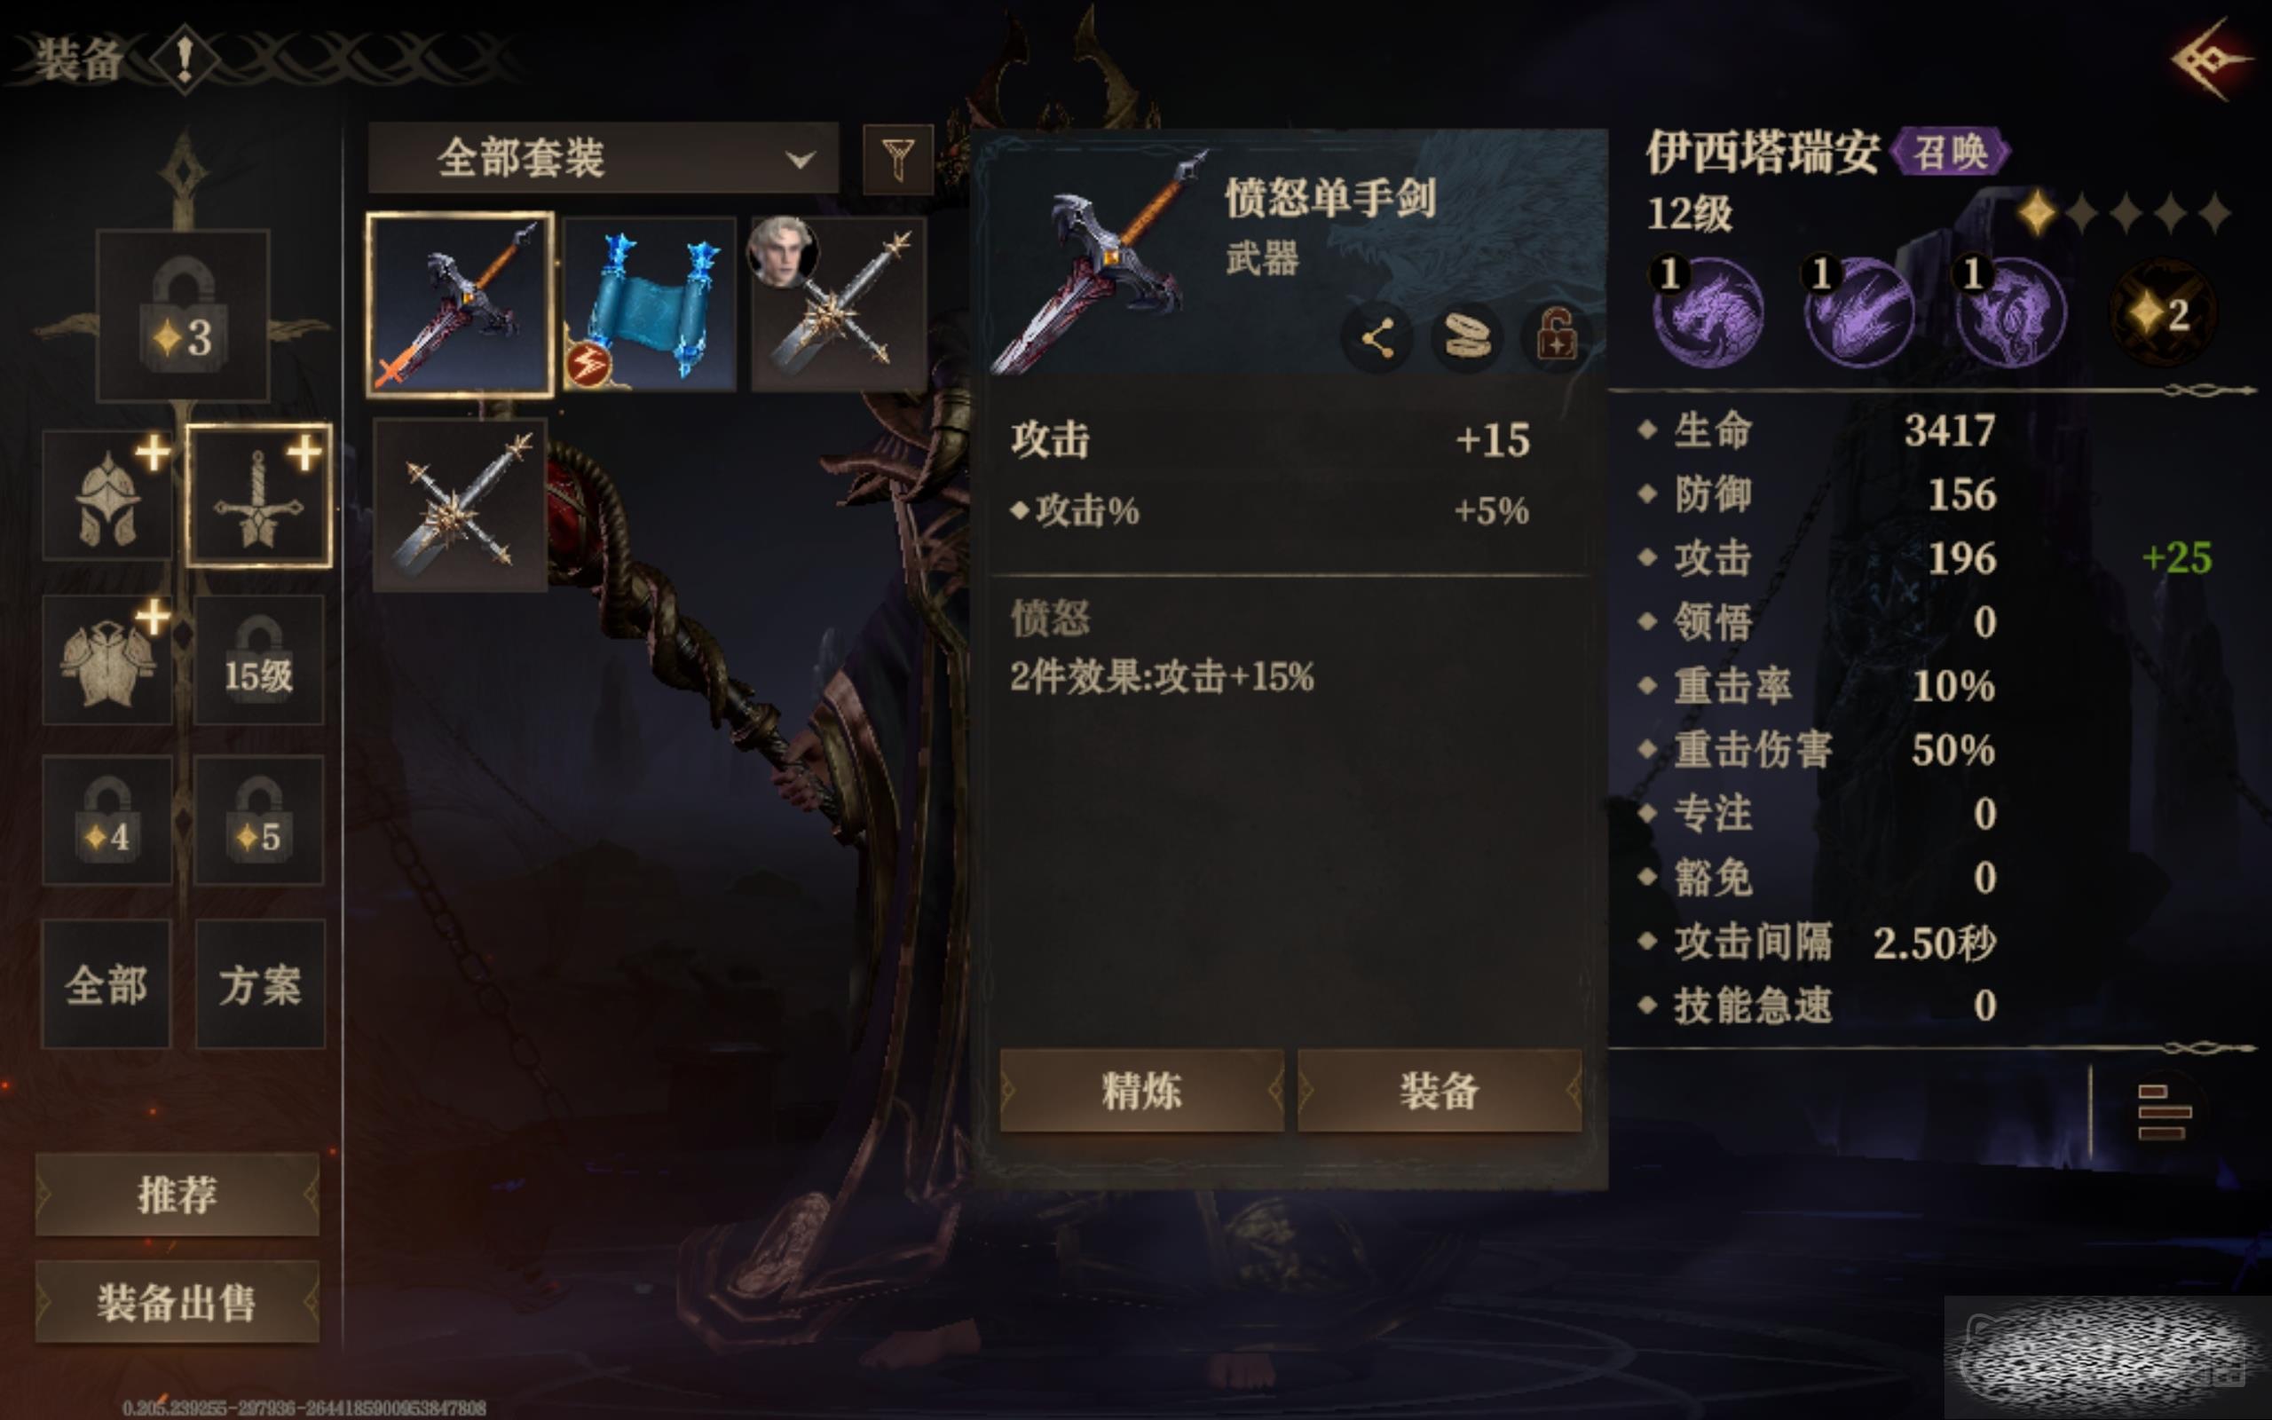Click the back arrow icon
The height and width of the screenshot is (1420, 2272).
pyautogui.click(x=2209, y=59)
